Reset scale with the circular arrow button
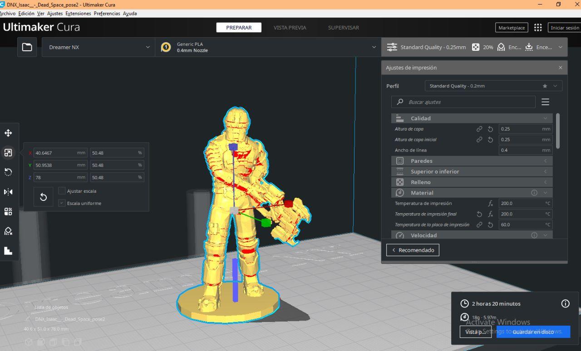Screen dimensions: 581x351 click(x=44, y=197)
